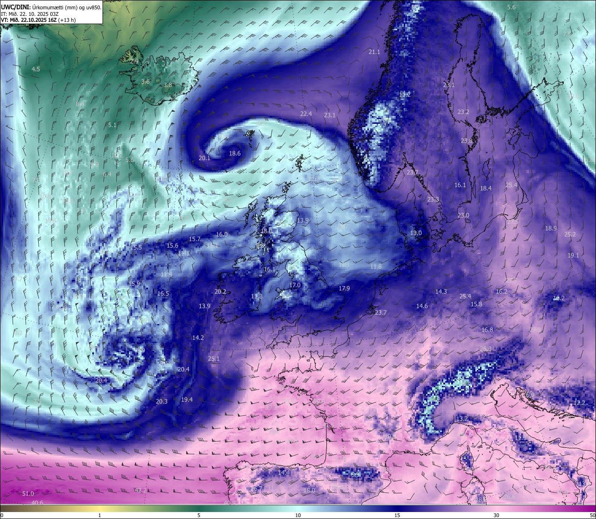Click the 18.6 value in the low center
Viewport: 596px width, 519px height.
[235, 153]
